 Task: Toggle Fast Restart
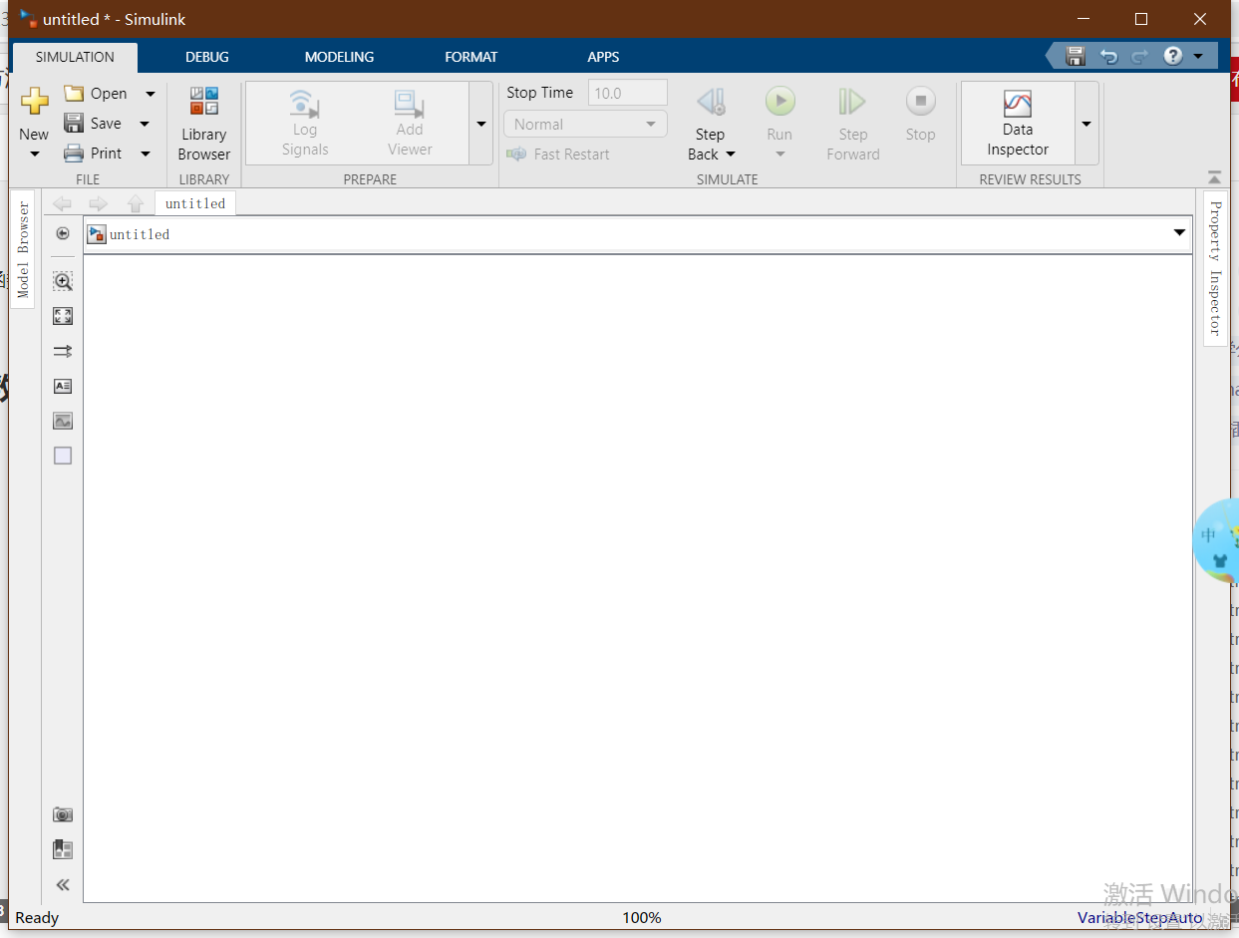tap(558, 155)
